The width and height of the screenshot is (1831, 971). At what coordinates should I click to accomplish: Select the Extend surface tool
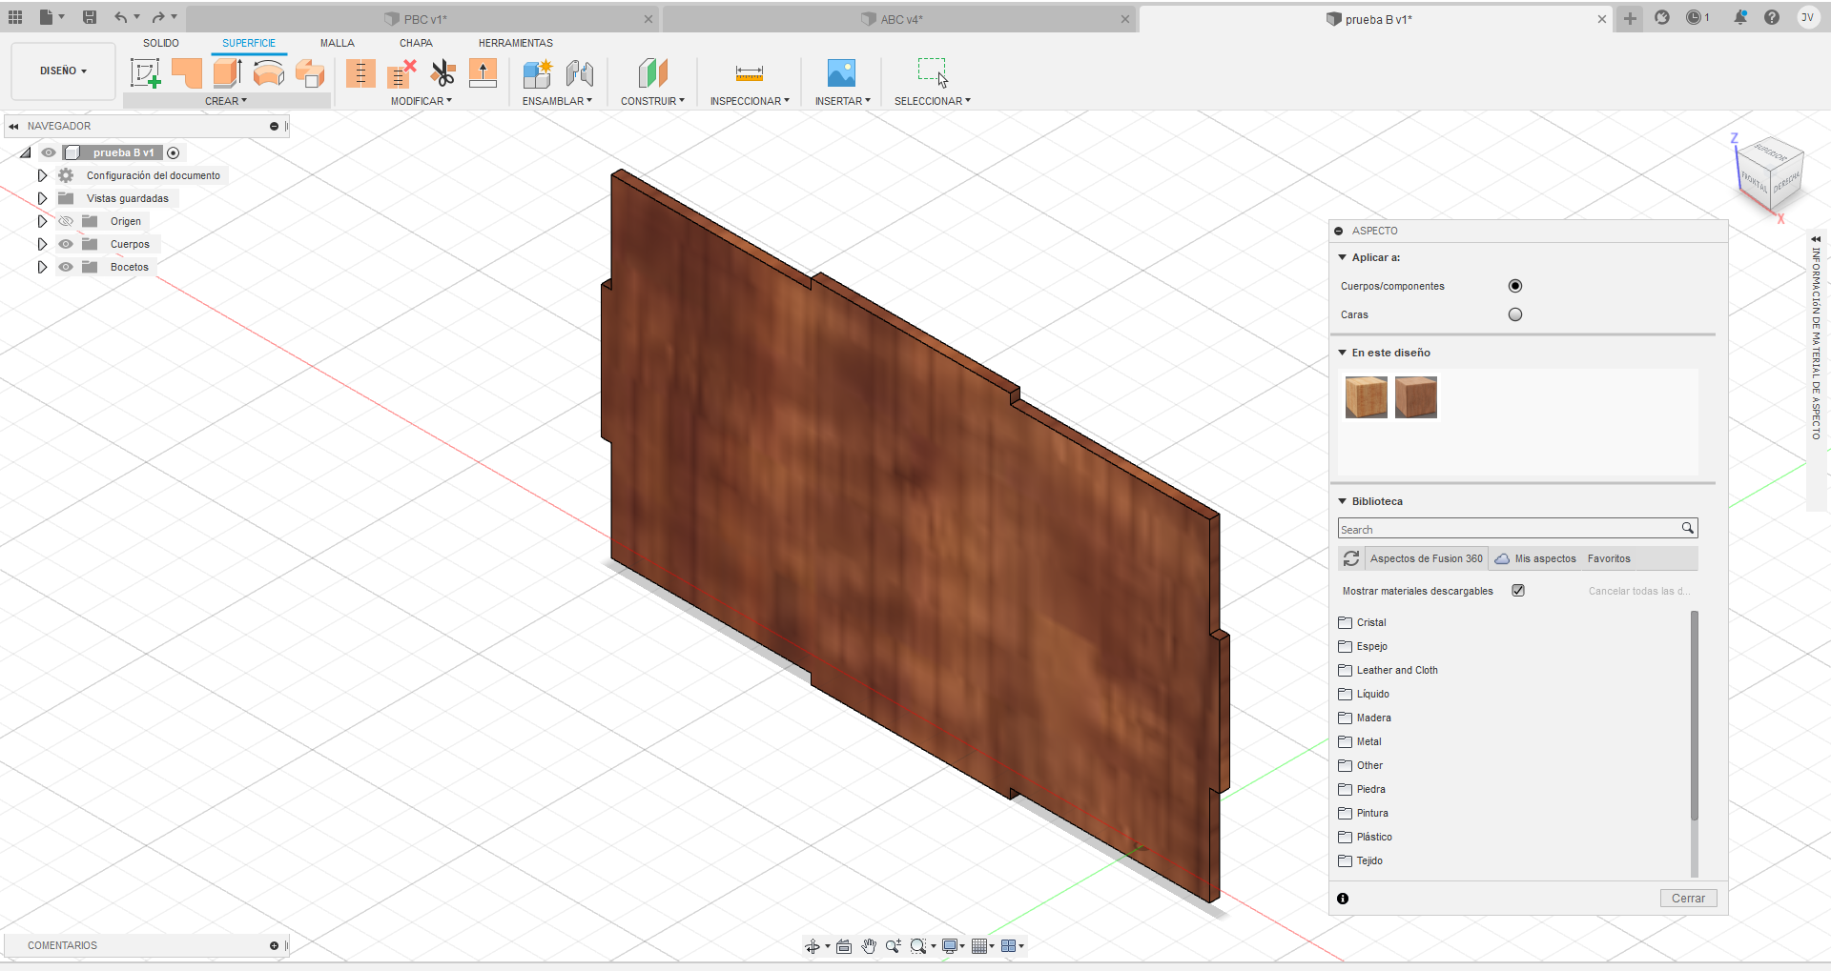coord(483,73)
